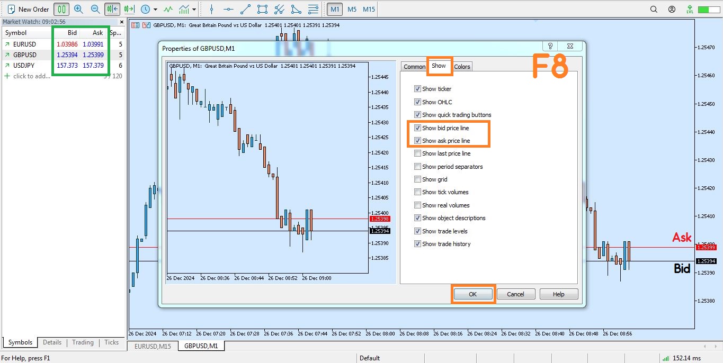Toggle the chart shift icon

point(129,9)
